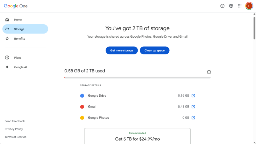Click the red Gmail color dot
The width and height of the screenshot is (256, 144).
(x=82, y=107)
